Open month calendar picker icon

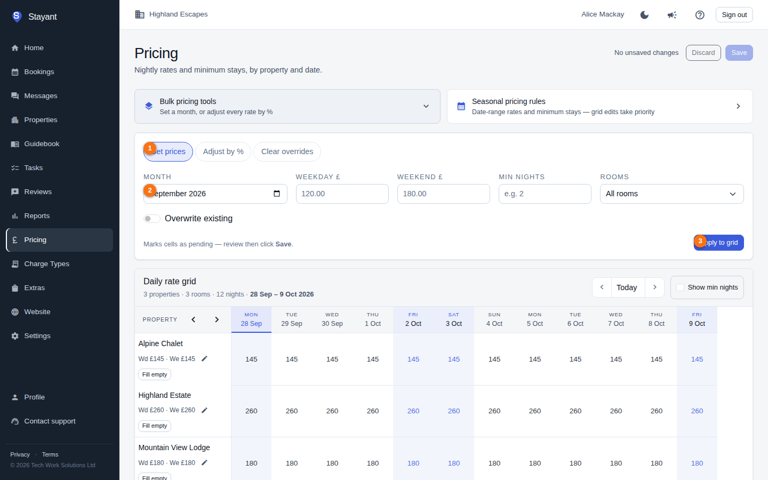coord(277,194)
